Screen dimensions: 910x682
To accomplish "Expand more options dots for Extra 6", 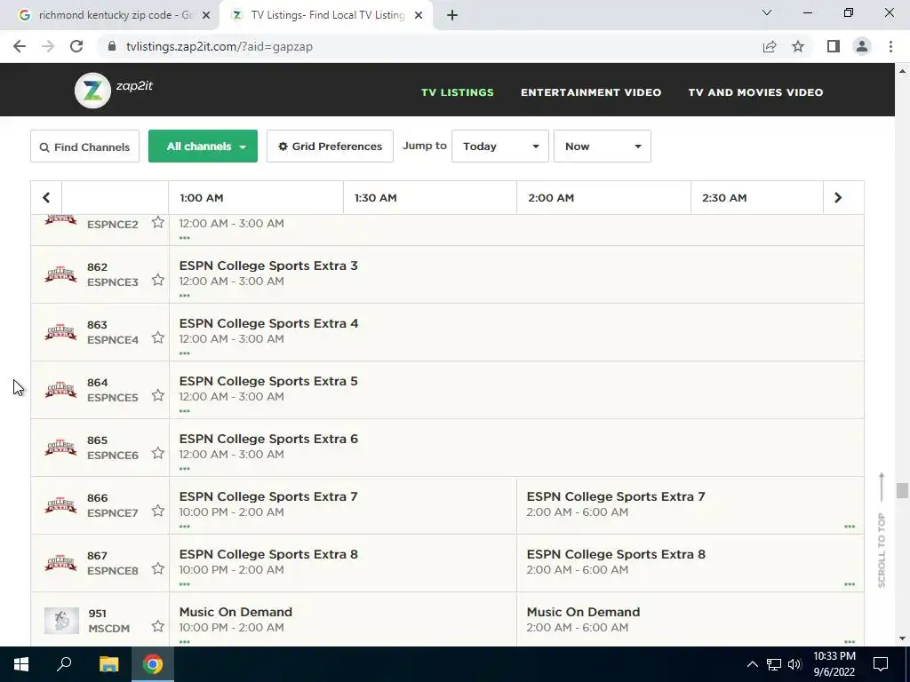I will pos(185,469).
